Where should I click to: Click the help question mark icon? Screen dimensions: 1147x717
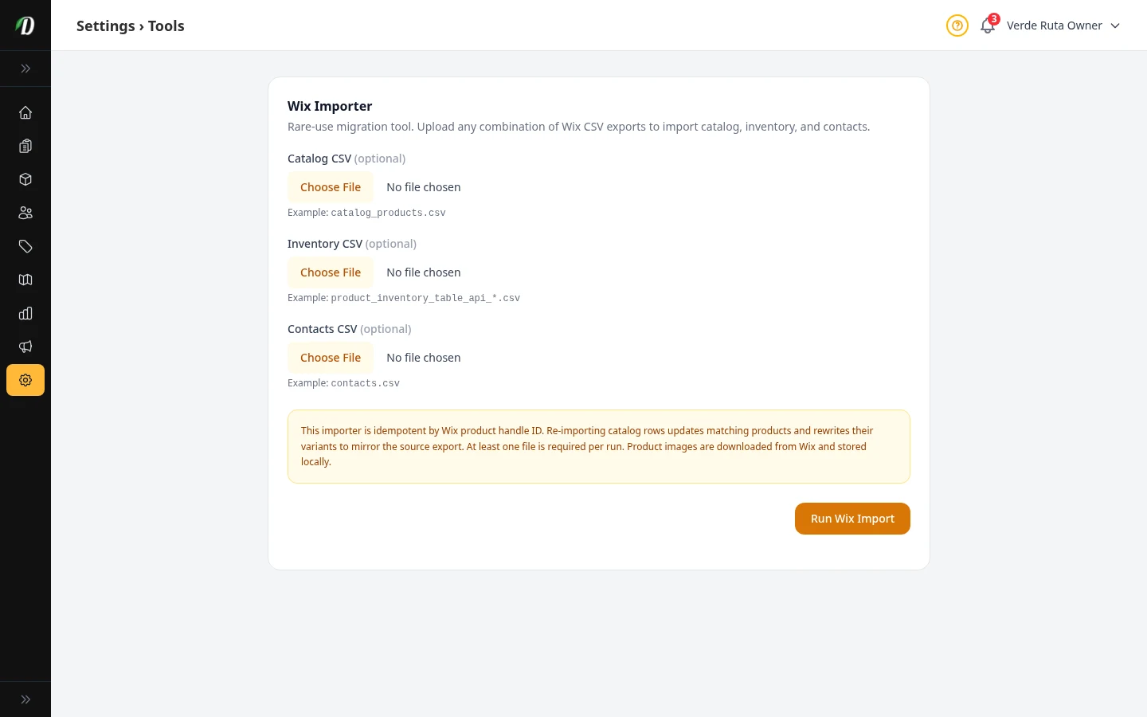(x=957, y=25)
